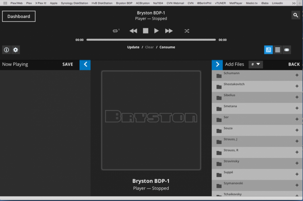Screen dimensions: 303x201
Task: Open the Plex/Web bookmark
Action: tap(17, 3)
